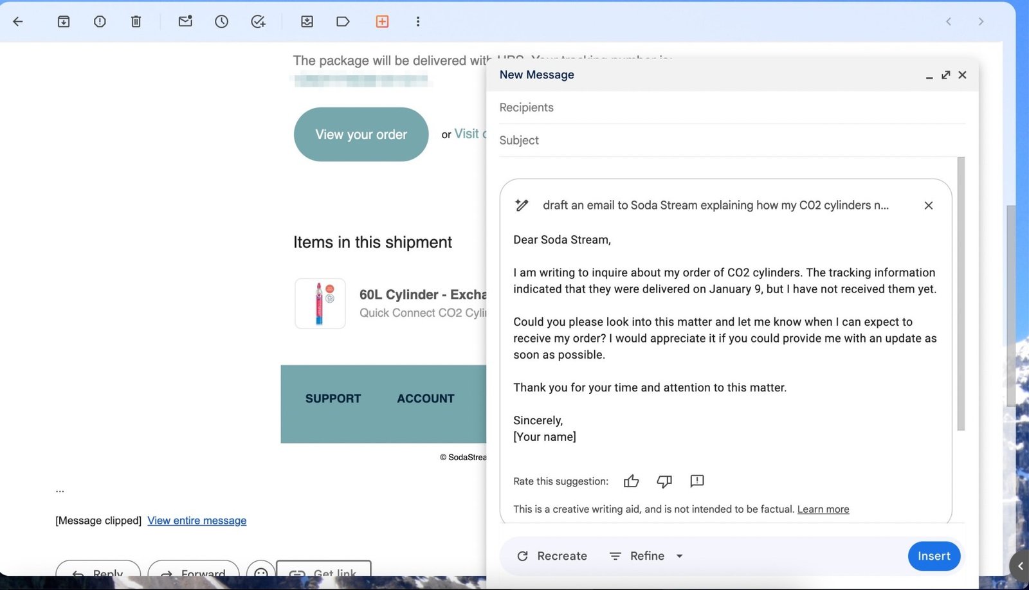Move the email to a folder
The width and height of the screenshot is (1029, 590).
pos(307,21)
